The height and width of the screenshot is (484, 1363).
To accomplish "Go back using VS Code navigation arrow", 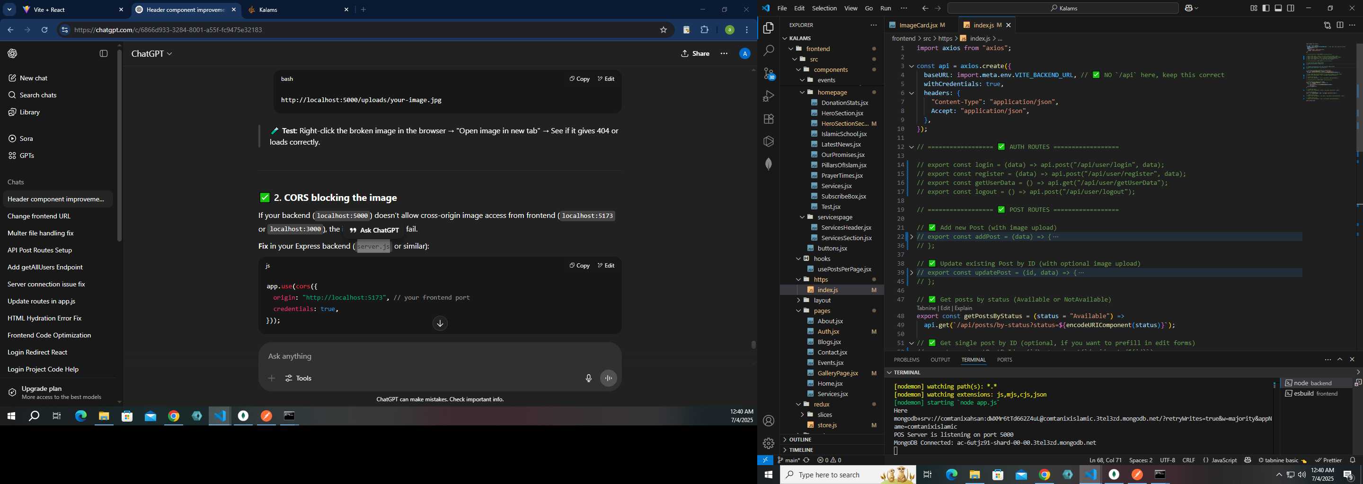I will (x=925, y=8).
